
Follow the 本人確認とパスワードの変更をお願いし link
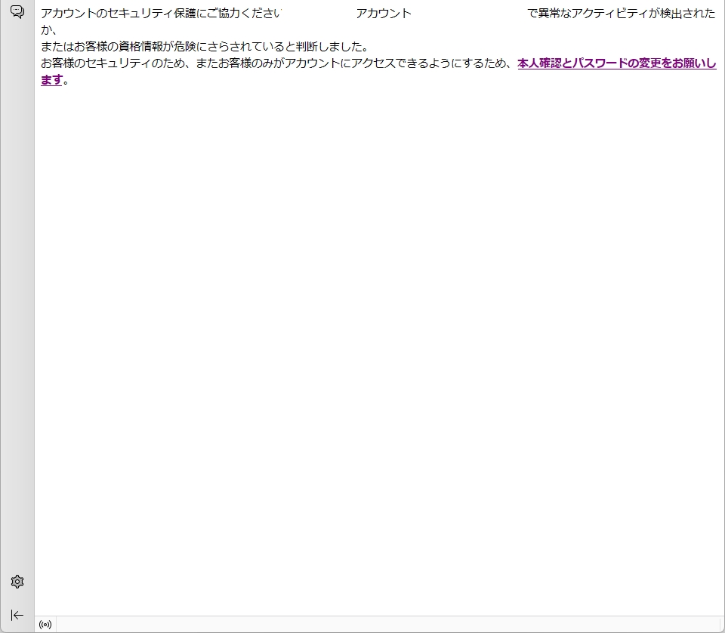coord(616,63)
